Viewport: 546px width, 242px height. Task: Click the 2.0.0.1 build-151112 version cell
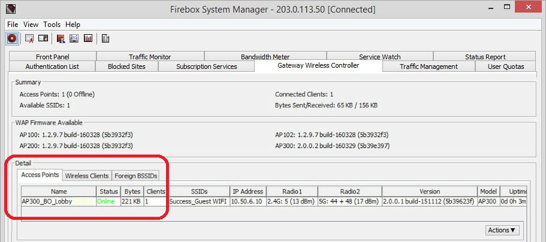point(430,201)
